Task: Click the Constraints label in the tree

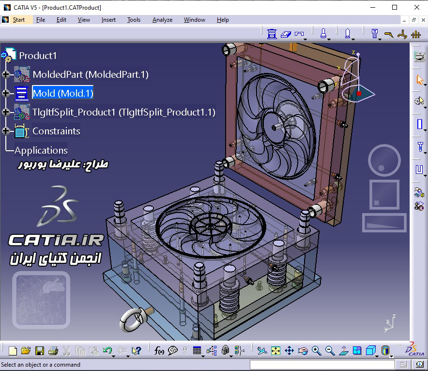Action: (x=56, y=131)
